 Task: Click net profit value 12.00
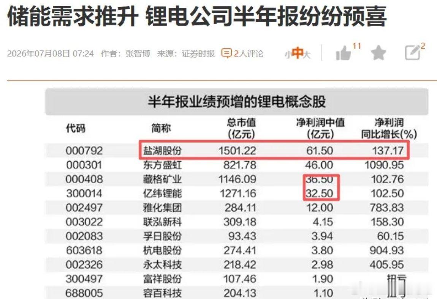point(320,208)
